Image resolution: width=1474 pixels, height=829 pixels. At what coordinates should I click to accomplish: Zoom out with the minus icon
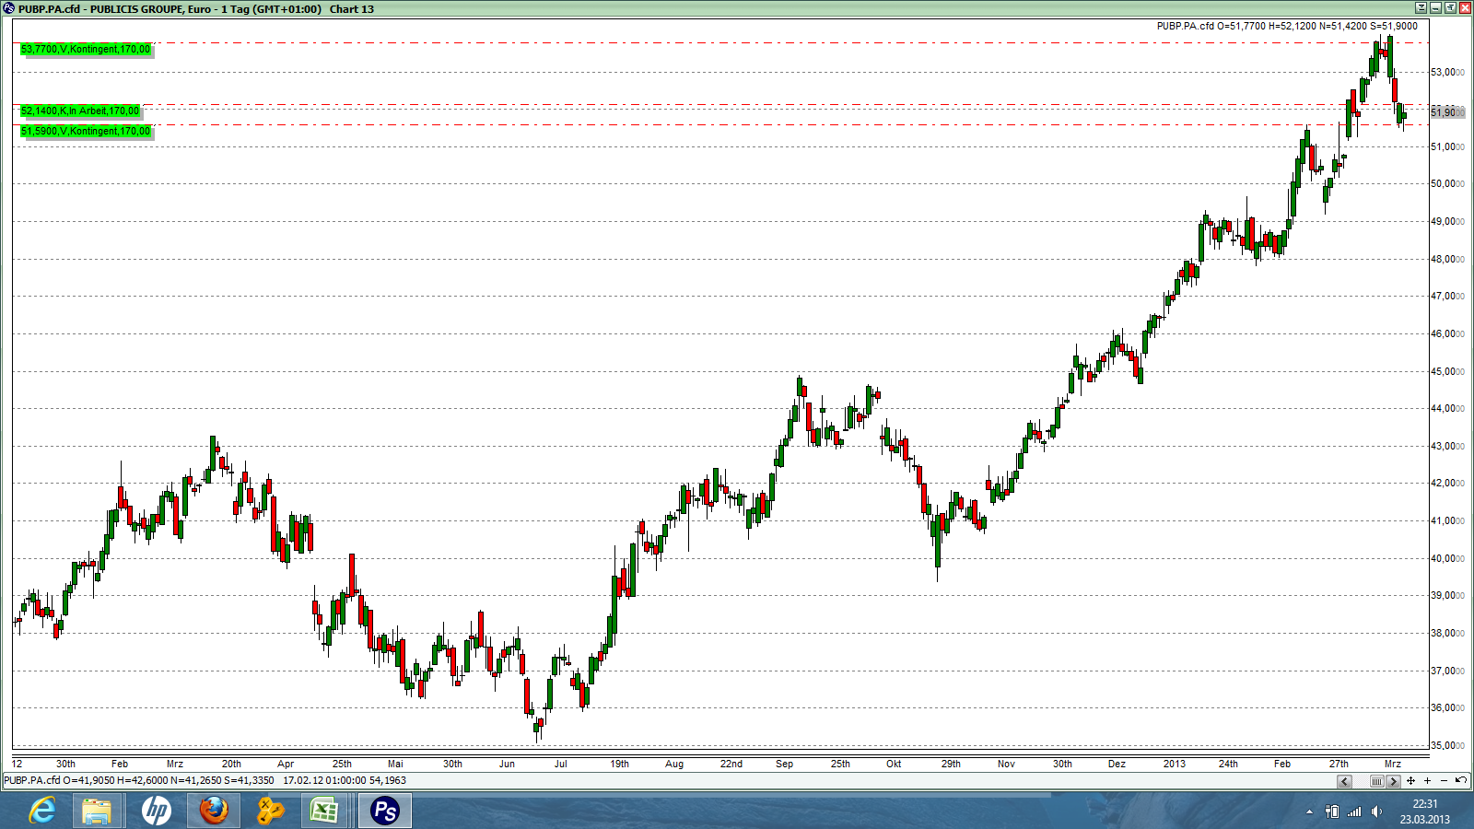1444,781
